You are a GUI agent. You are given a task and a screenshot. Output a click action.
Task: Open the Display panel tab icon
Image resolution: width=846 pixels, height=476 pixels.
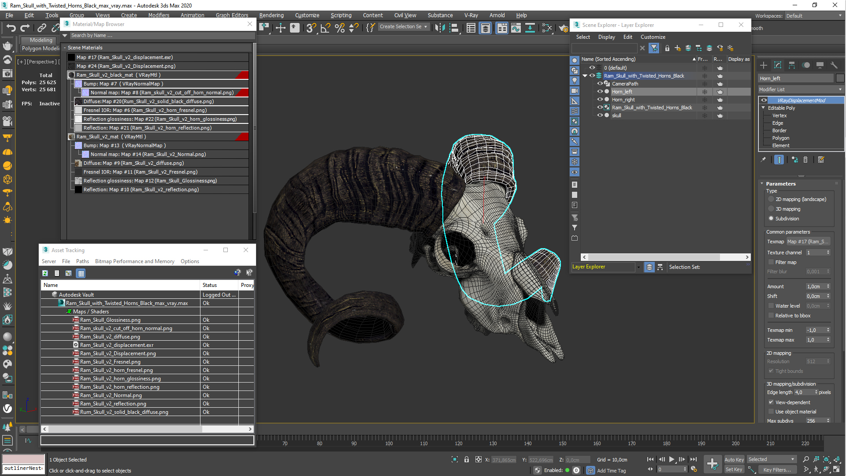(820, 65)
